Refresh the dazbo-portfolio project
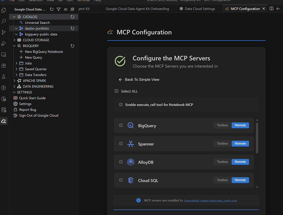This screenshot has height=215, width=283. pos(72,28)
